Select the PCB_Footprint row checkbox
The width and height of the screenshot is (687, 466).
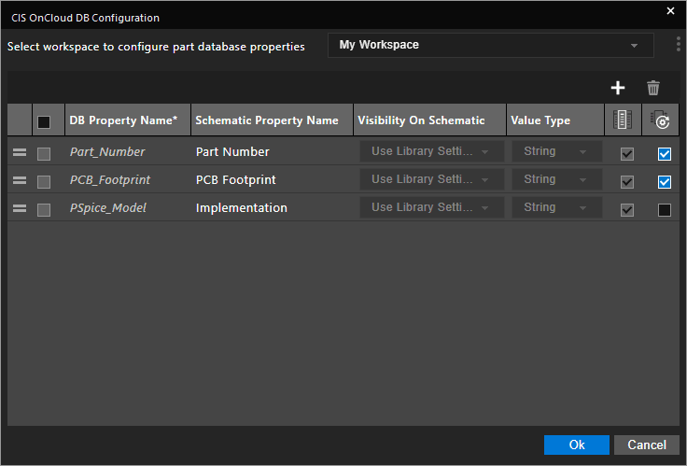click(44, 182)
